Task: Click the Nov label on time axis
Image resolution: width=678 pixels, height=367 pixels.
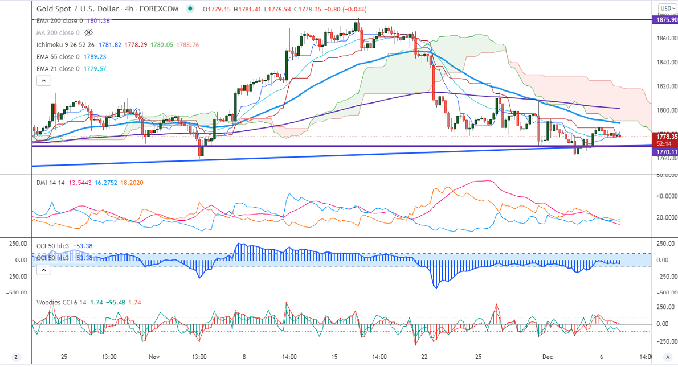Action: coord(154,357)
